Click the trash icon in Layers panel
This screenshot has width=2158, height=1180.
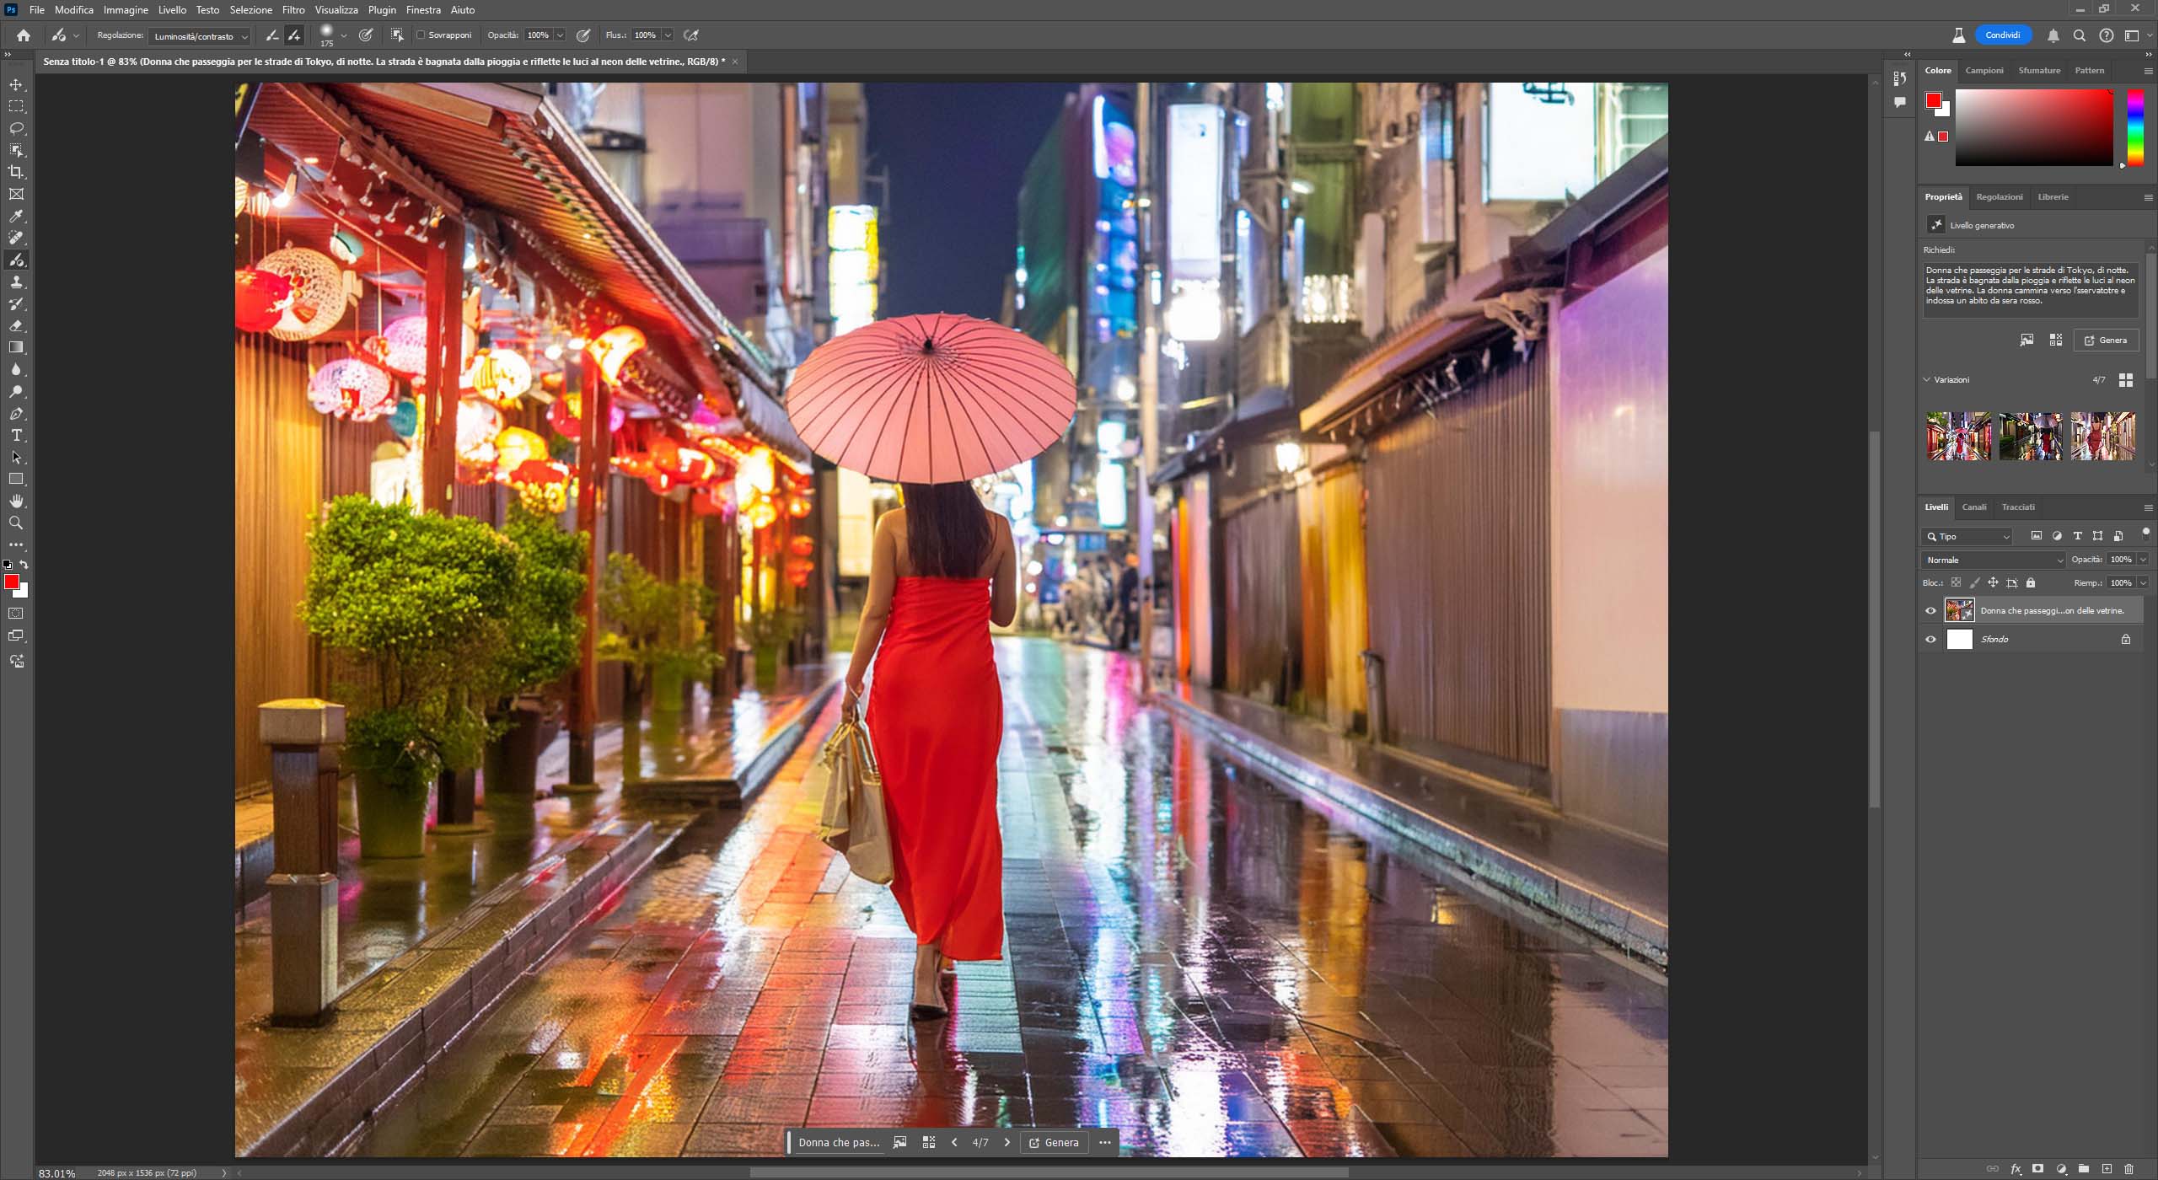(x=2128, y=1169)
